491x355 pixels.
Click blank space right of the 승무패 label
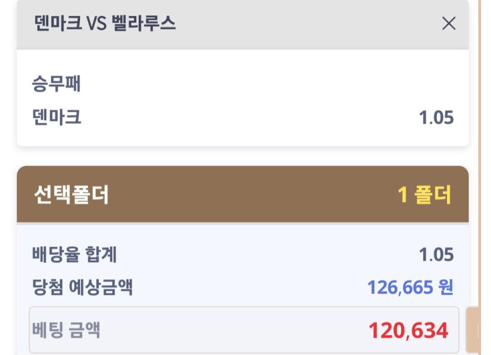[x=265, y=84]
